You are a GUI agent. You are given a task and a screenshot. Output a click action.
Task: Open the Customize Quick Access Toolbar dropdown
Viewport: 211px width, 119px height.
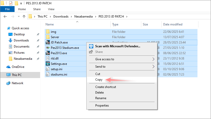21,4
